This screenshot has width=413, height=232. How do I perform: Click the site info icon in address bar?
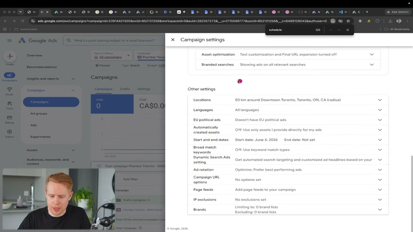point(33,21)
